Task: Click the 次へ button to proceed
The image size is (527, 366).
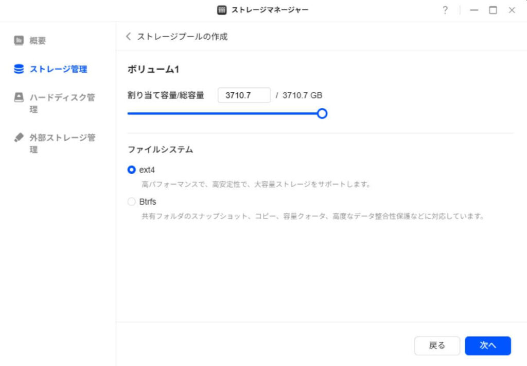Action: click(x=488, y=346)
